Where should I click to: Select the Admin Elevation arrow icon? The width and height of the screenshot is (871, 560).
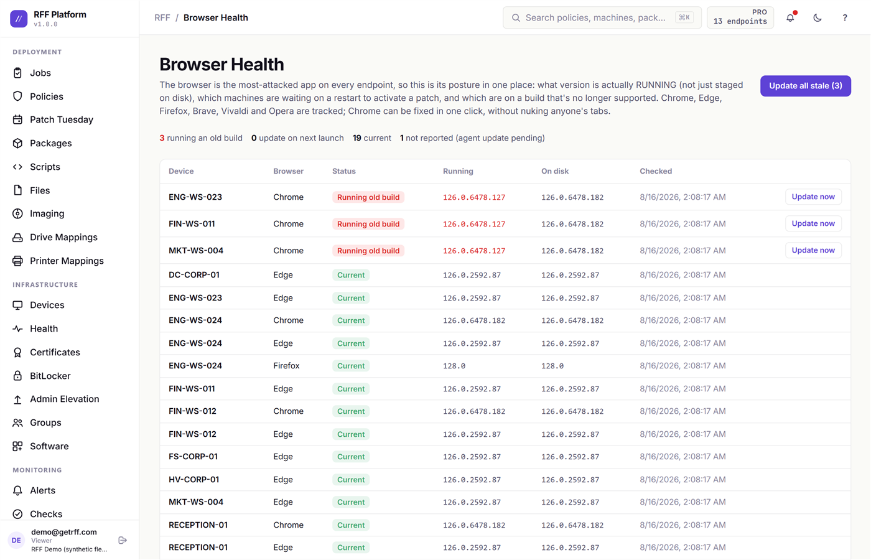[17, 399]
